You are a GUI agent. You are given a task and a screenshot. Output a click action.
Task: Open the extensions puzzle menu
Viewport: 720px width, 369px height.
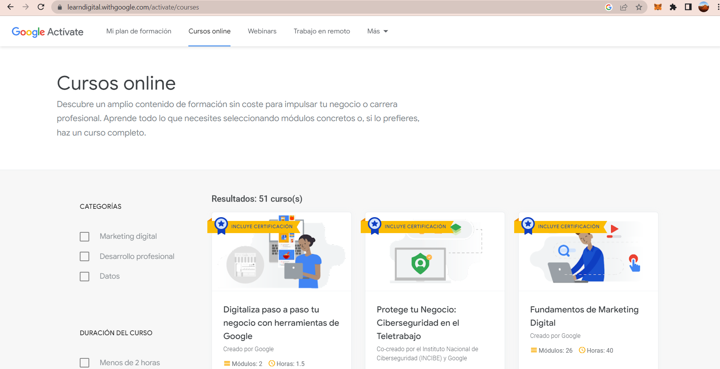673,7
